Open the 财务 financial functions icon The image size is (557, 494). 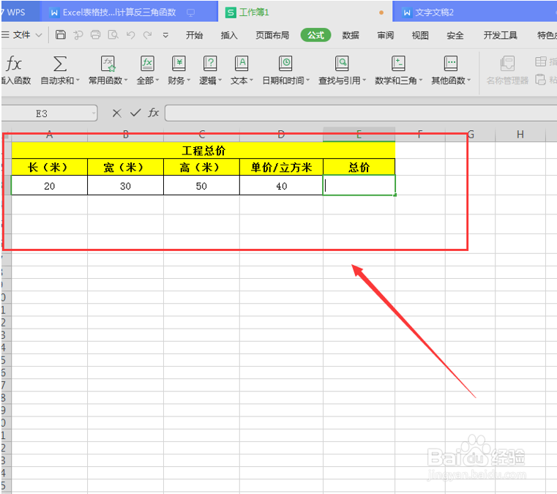click(x=179, y=64)
